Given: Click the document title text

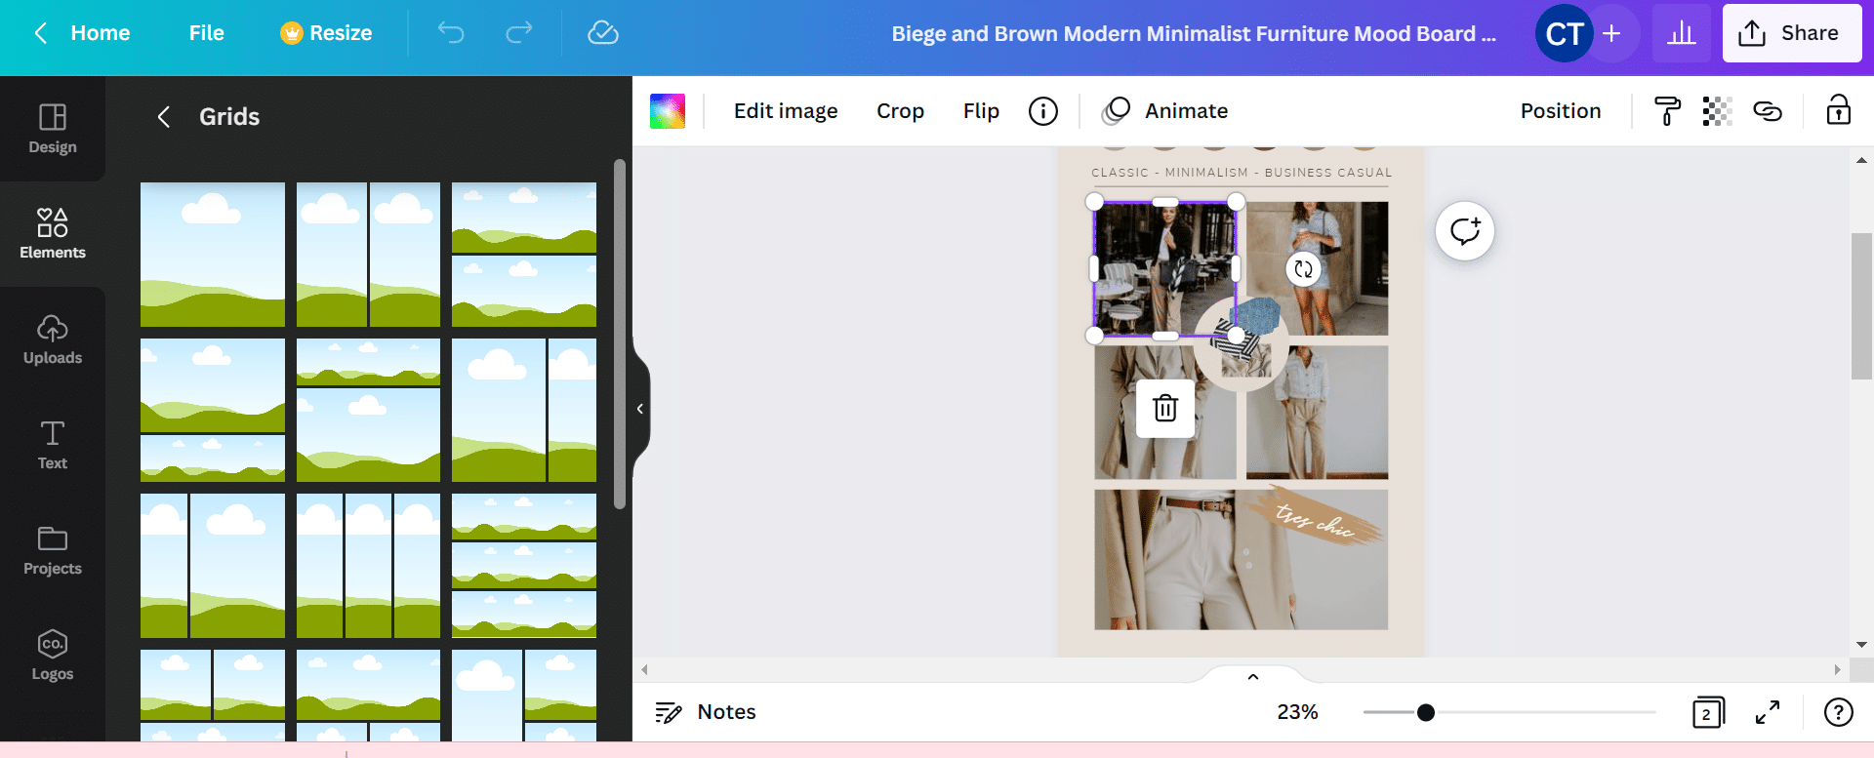Looking at the screenshot, I should click(x=1194, y=33).
